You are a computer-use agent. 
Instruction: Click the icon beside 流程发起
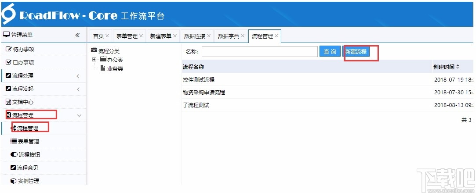coord(9,89)
